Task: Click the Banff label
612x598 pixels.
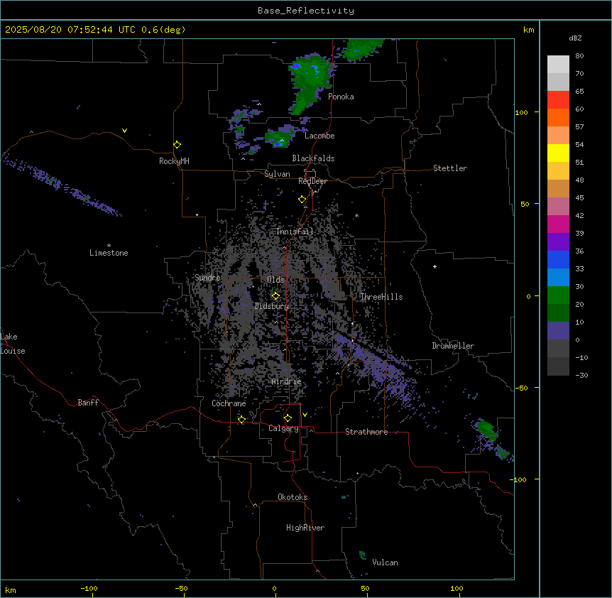Action: [88, 403]
